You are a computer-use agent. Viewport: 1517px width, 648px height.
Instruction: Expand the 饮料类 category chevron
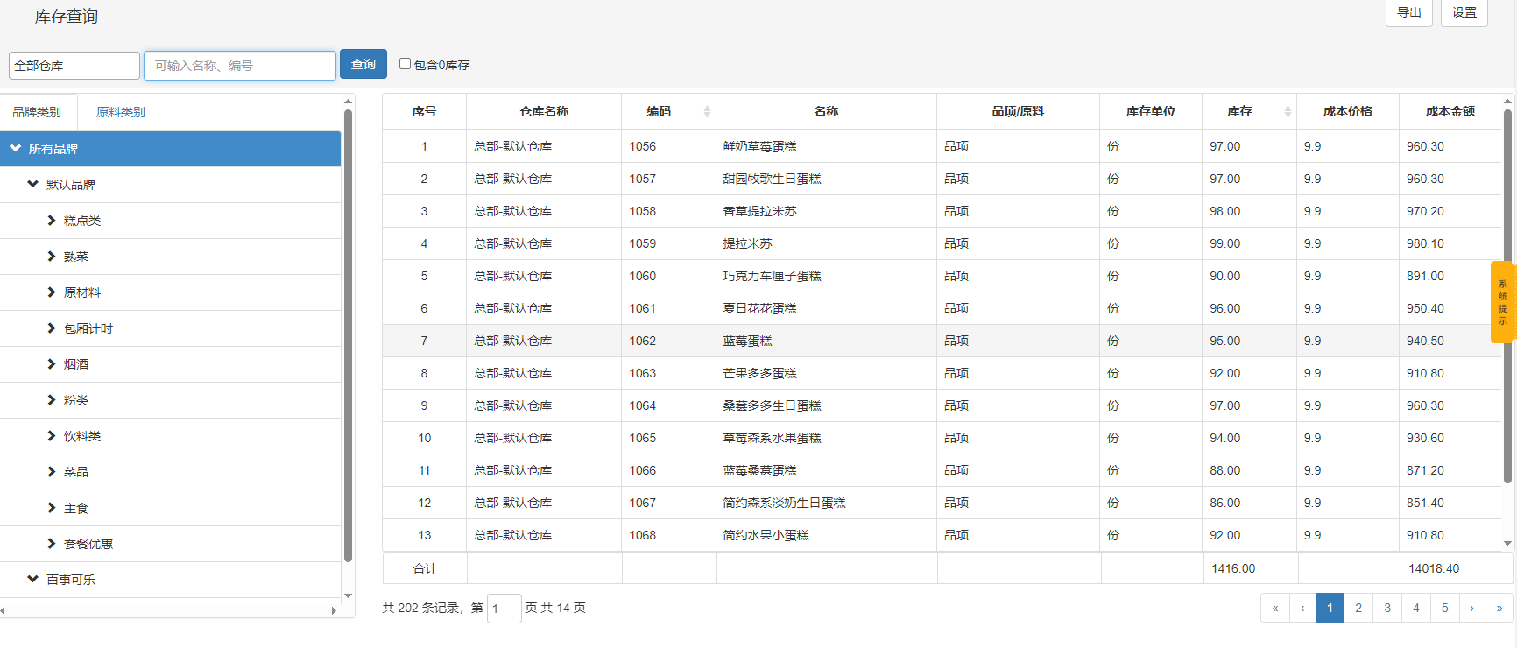click(x=52, y=436)
